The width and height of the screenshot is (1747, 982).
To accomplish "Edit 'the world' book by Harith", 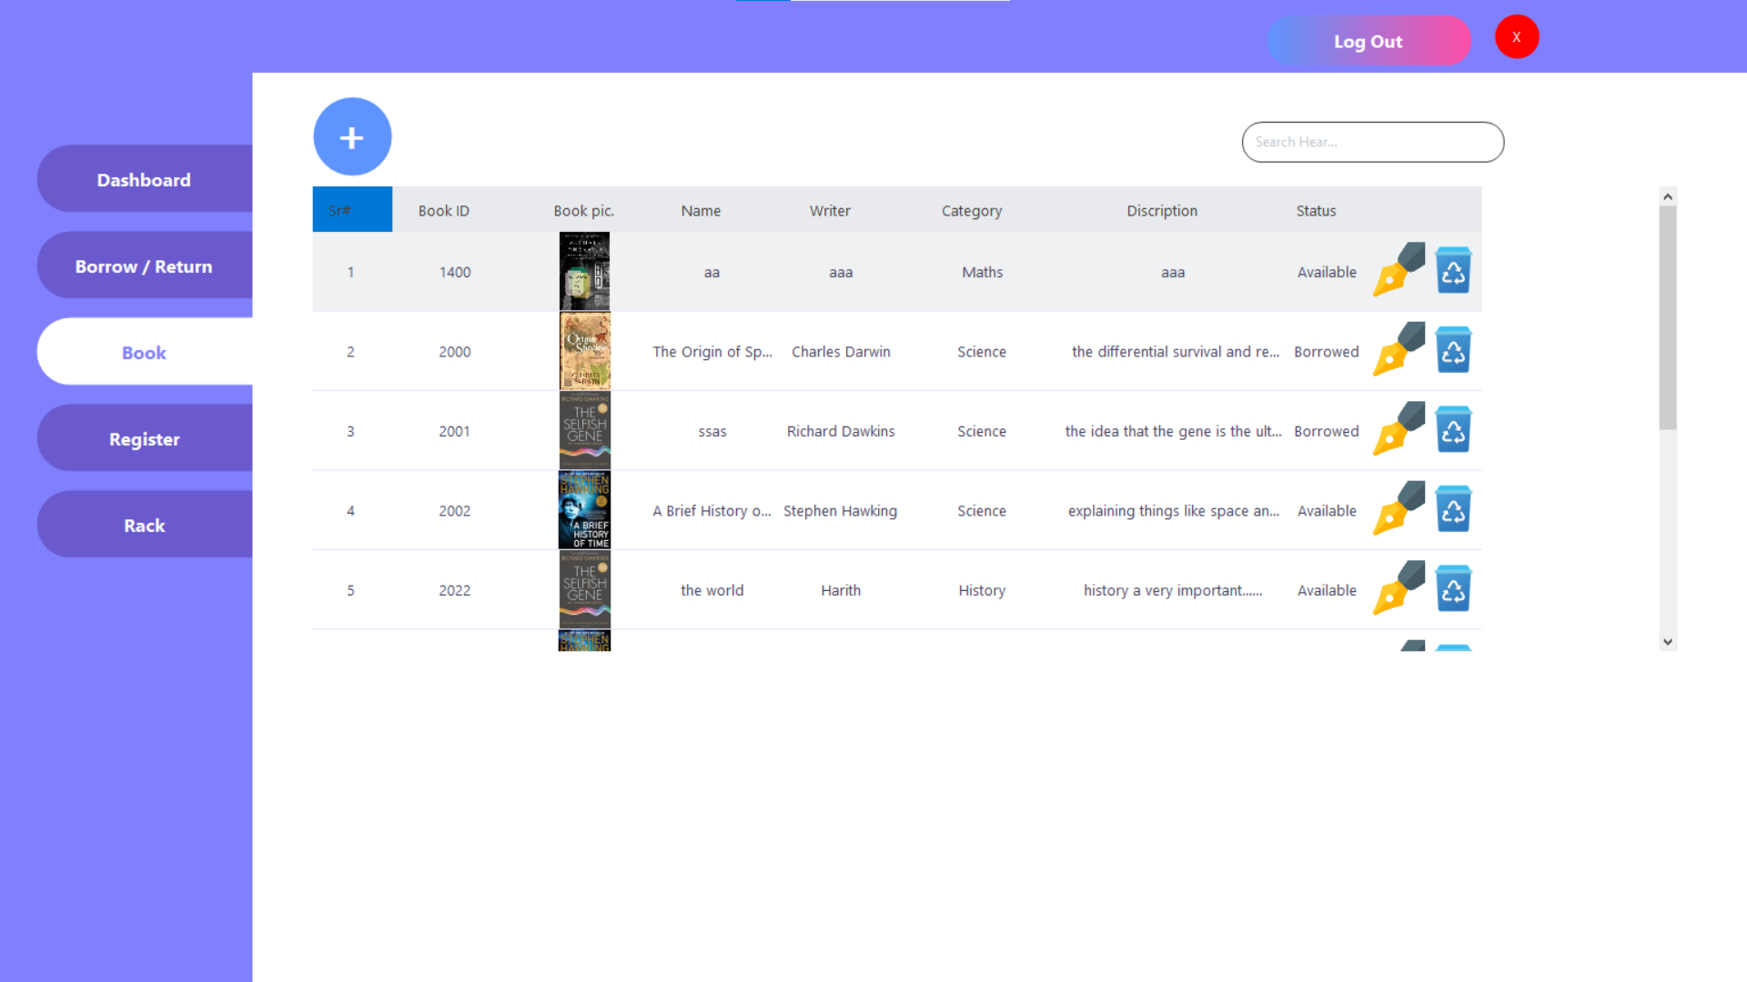I will click(x=1399, y=588).
